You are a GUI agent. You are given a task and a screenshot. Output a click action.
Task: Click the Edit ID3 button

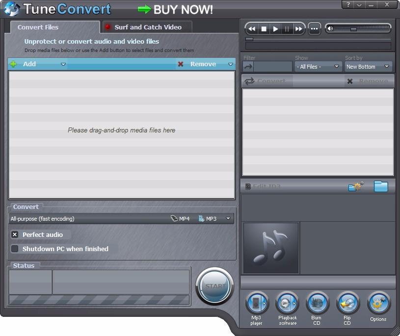point(263,186)
